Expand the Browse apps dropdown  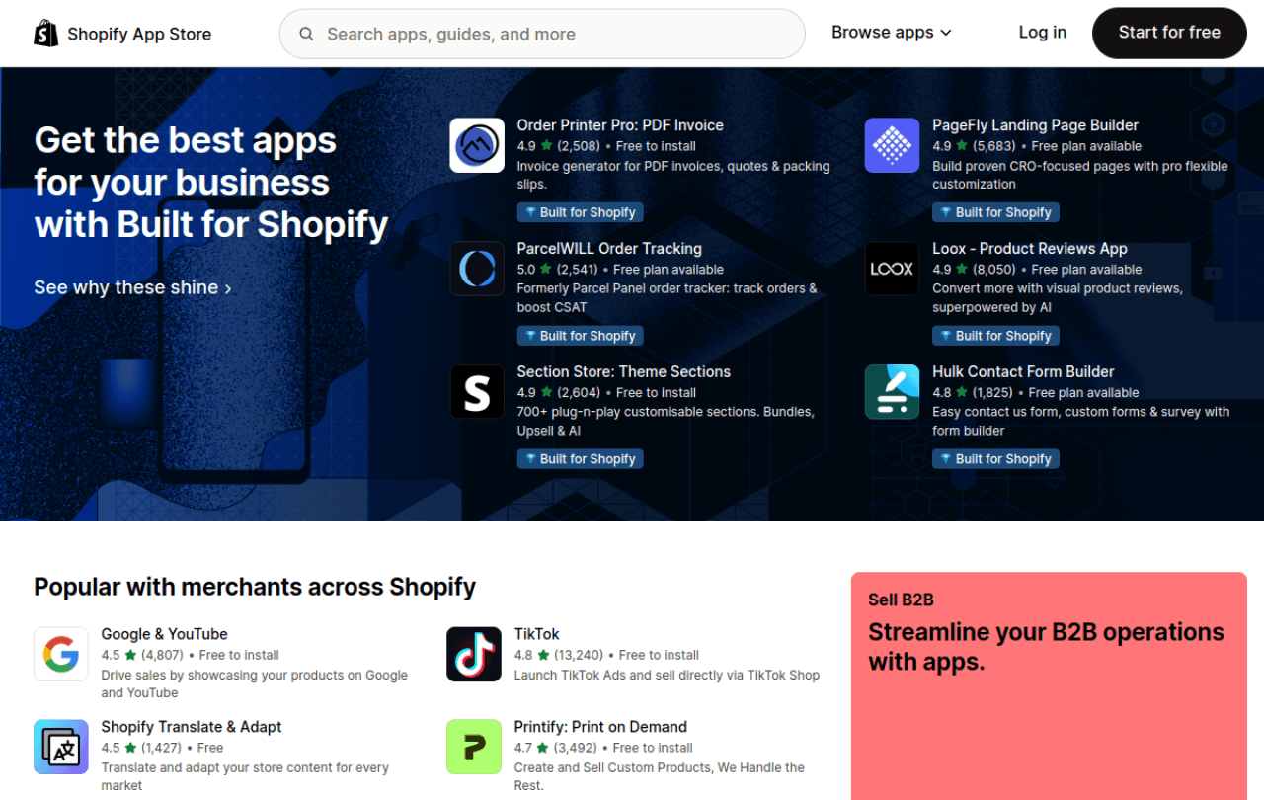[x=892, y=33]
